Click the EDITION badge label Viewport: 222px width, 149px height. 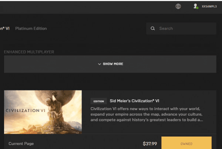point(99,101)
